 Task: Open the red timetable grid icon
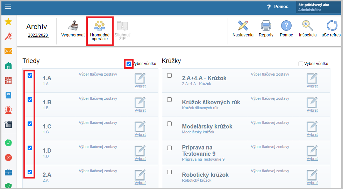tap(8, 80)
